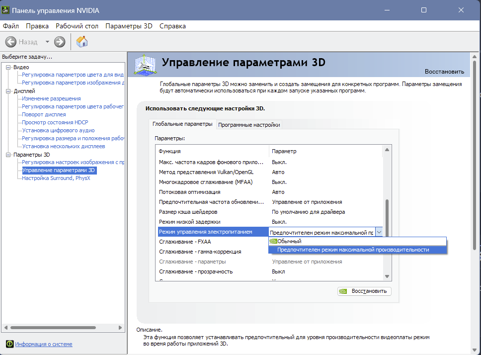Open Регулировка параметров цвета рабочего стола task
Image resolution: width=481 pixels, height=355 pixels.
point(73,106)
